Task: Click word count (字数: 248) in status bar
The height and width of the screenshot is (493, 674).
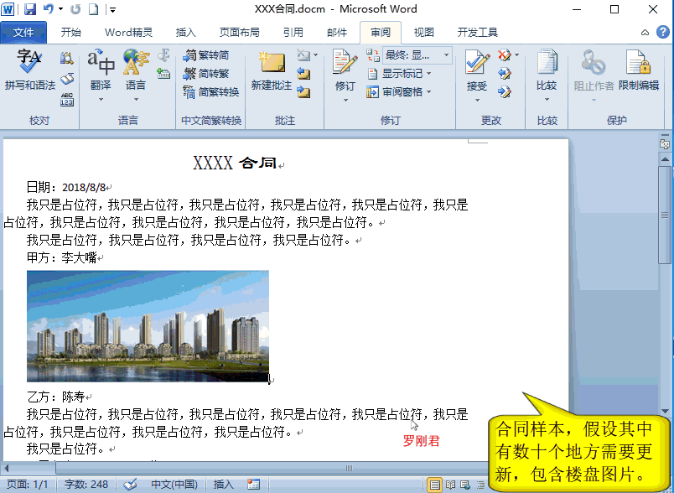Action: (87, 485)
